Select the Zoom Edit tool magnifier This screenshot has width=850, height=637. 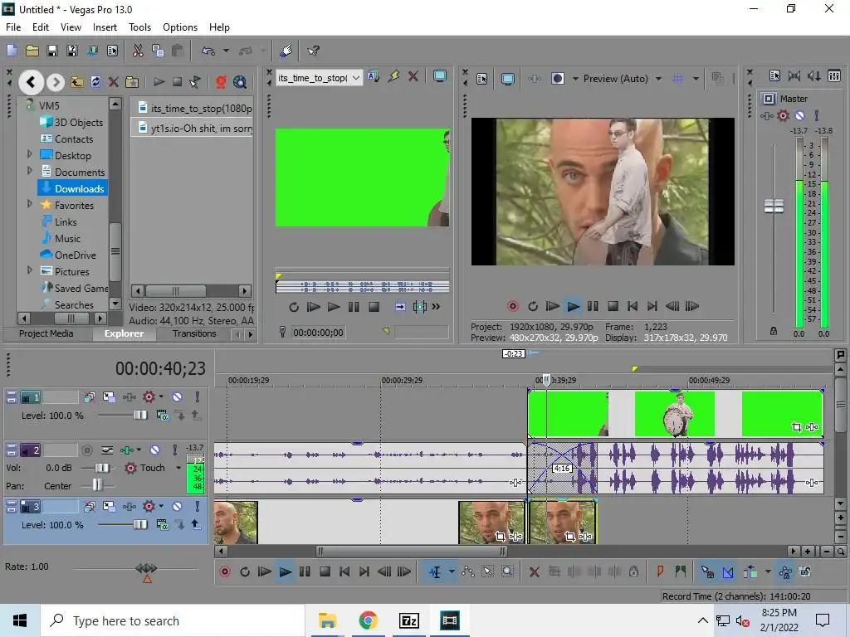click(507, 571)
